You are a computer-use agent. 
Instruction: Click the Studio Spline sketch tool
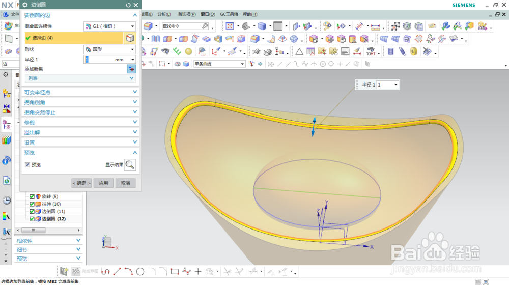click(x=187, y=271)
